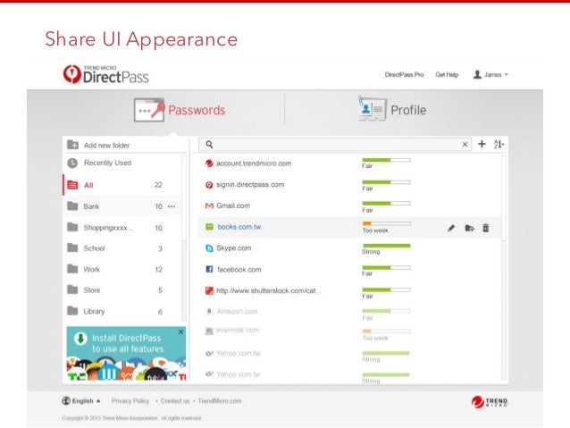570x428 pixels.
Task: Click the search magnifier icon
Action: [209, 145]
